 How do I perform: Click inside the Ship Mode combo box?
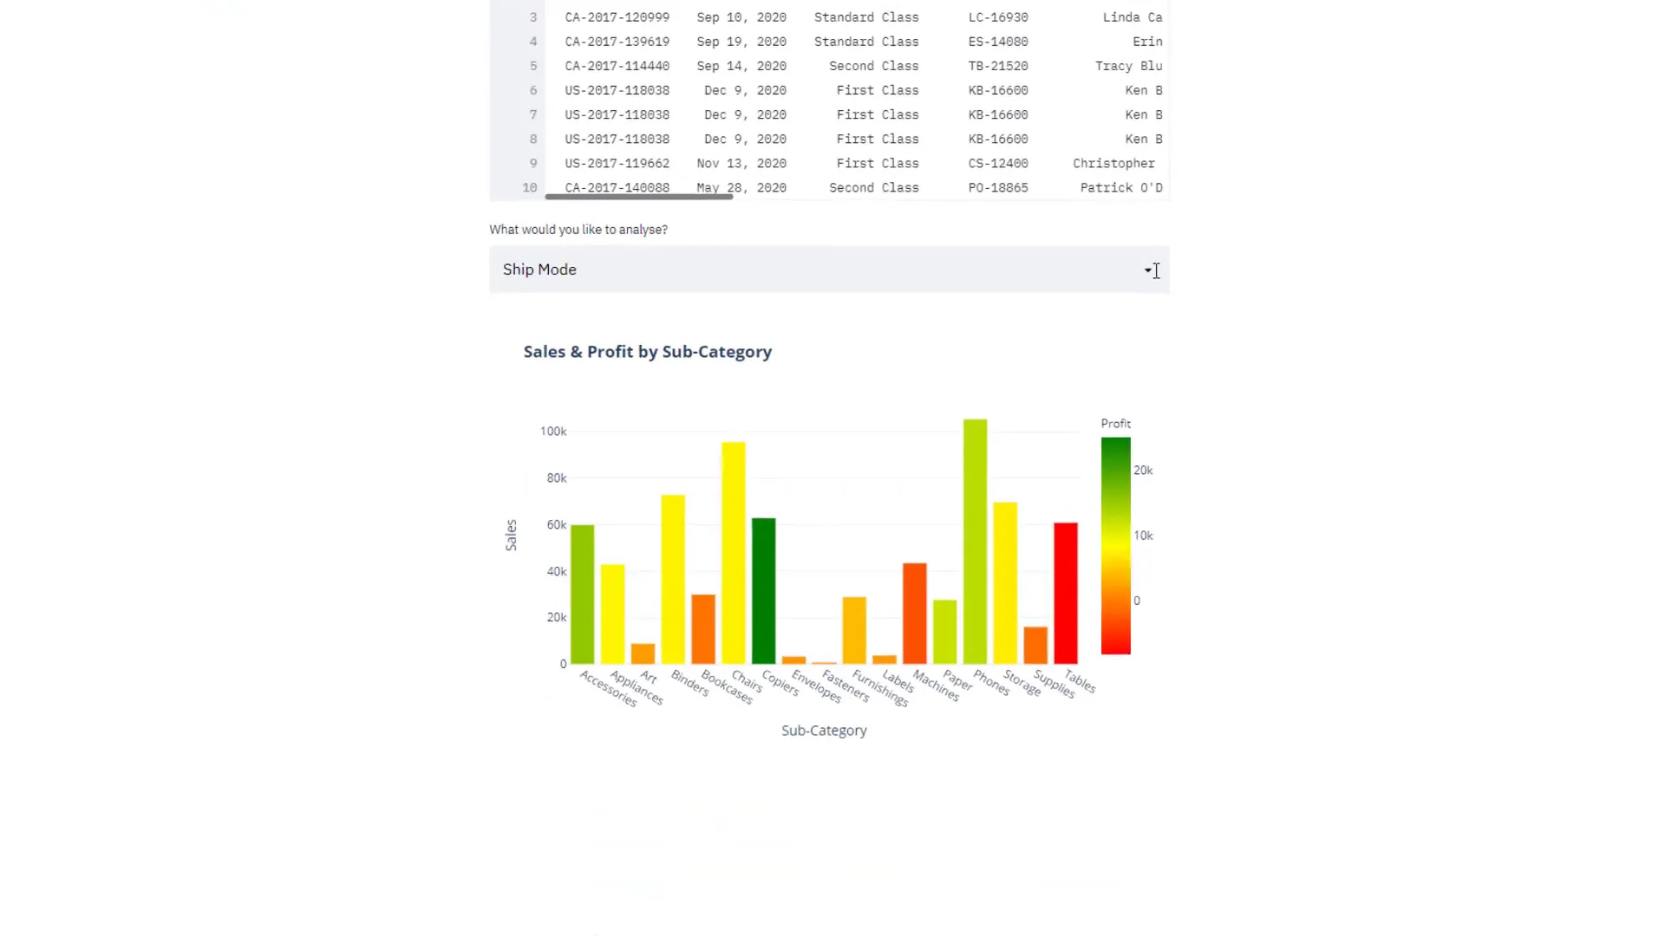coord(780,270)
